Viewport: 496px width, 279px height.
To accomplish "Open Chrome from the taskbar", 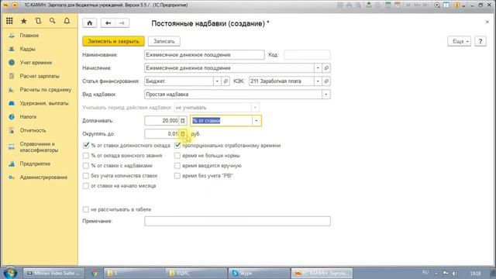I will click(95, 274).
